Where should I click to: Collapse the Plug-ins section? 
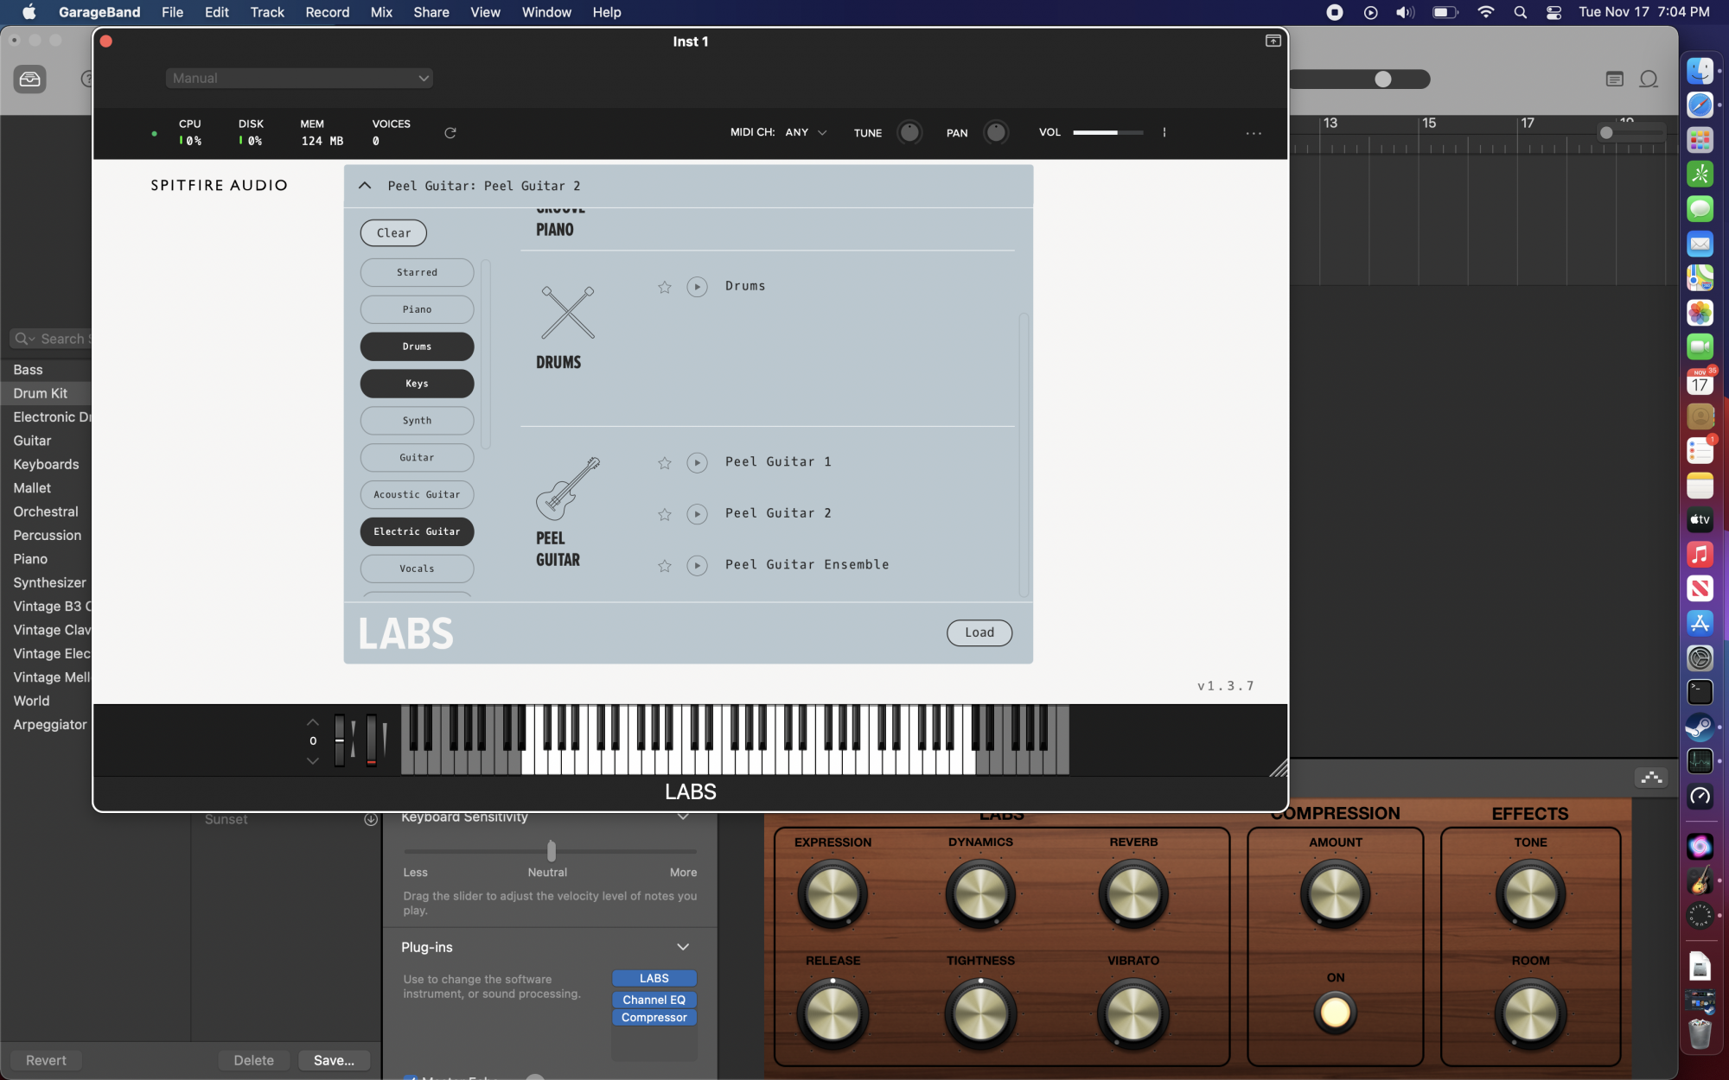(683, 947)
